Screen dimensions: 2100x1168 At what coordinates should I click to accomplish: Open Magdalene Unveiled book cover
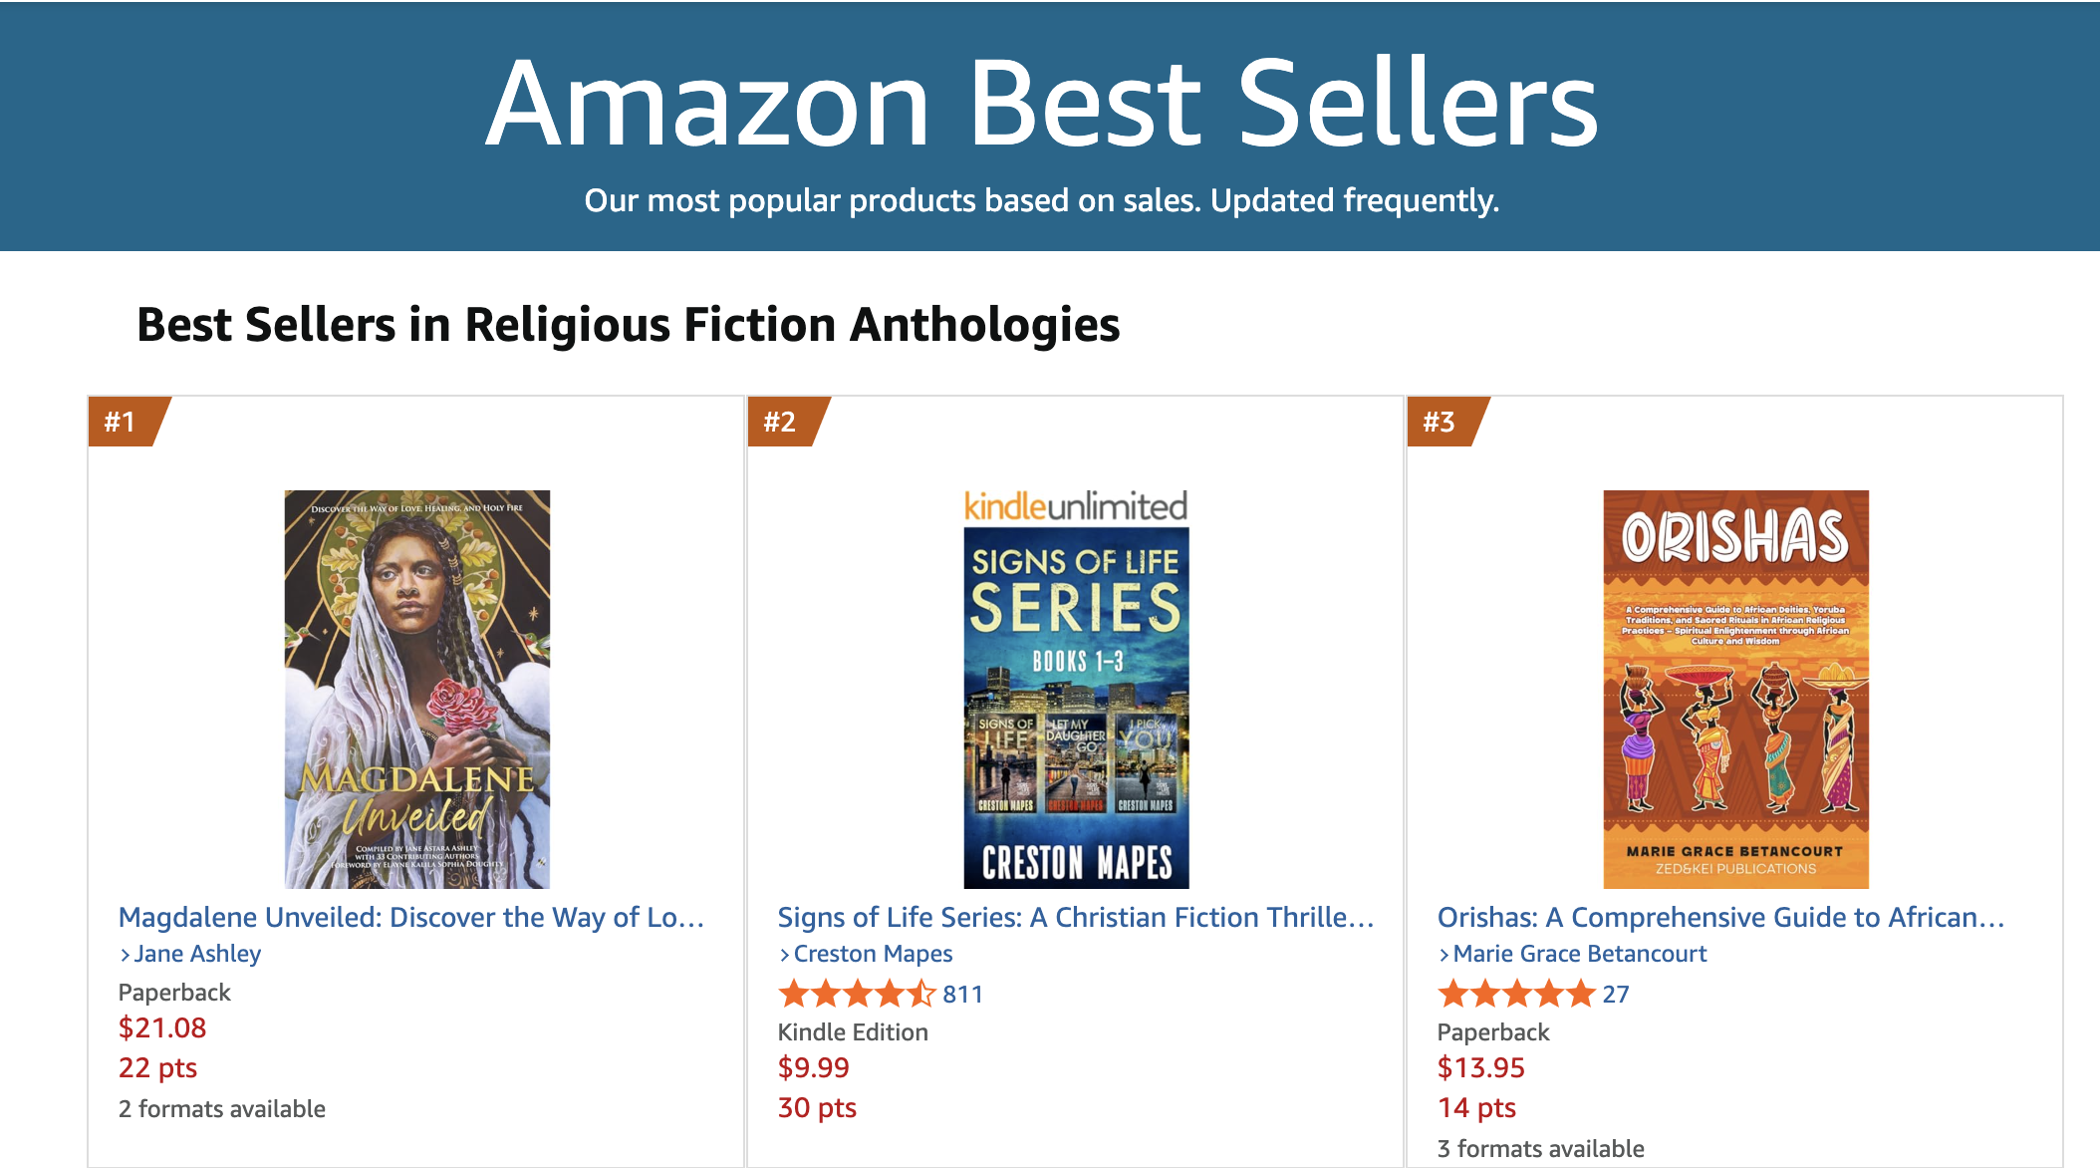click(x=416, y=689)
